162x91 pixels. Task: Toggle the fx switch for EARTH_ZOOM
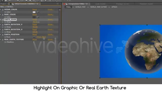click(x=3, y=20)
